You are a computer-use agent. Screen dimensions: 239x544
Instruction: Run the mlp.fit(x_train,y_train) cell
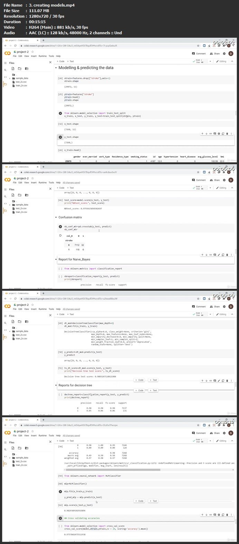[61, 491]
